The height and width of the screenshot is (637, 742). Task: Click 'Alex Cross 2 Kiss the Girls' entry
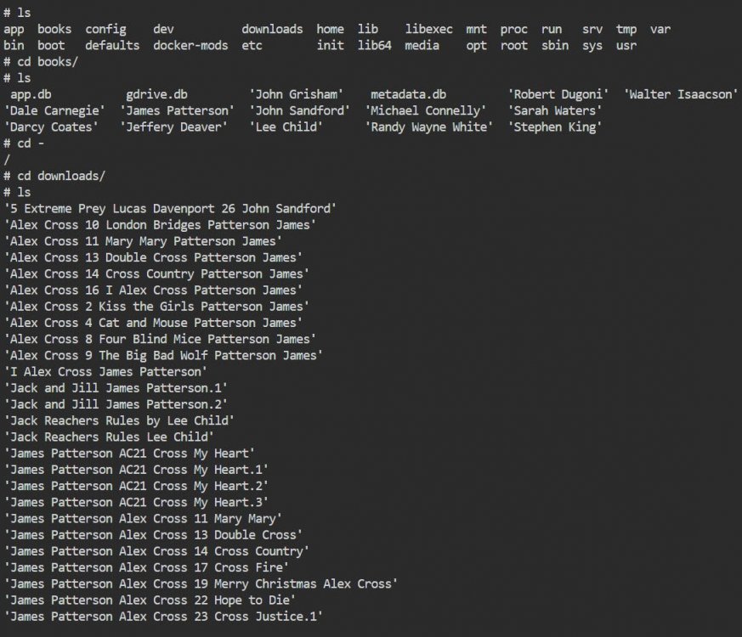(156, 307)
